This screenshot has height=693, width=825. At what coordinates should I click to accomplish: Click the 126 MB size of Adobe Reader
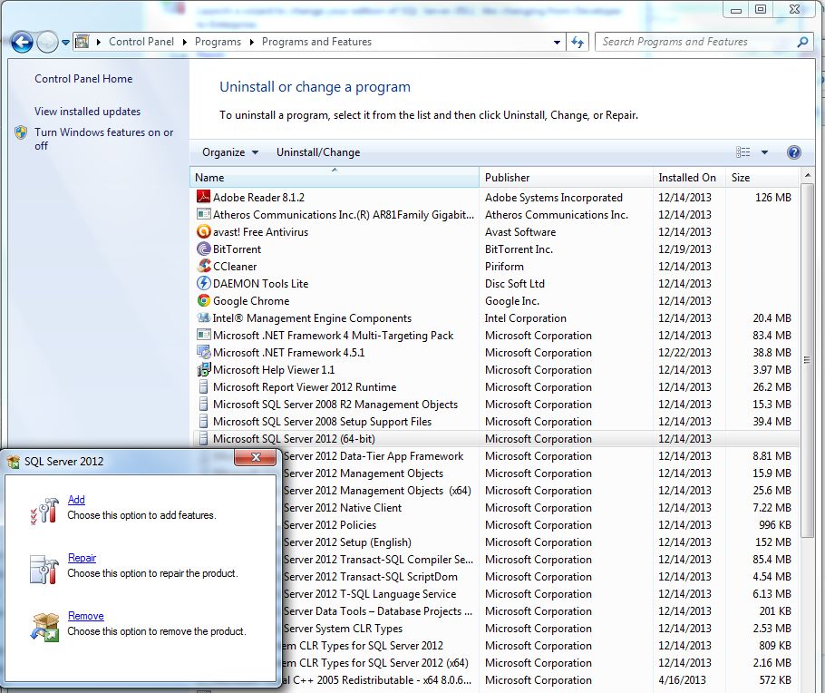pos(773,198)
